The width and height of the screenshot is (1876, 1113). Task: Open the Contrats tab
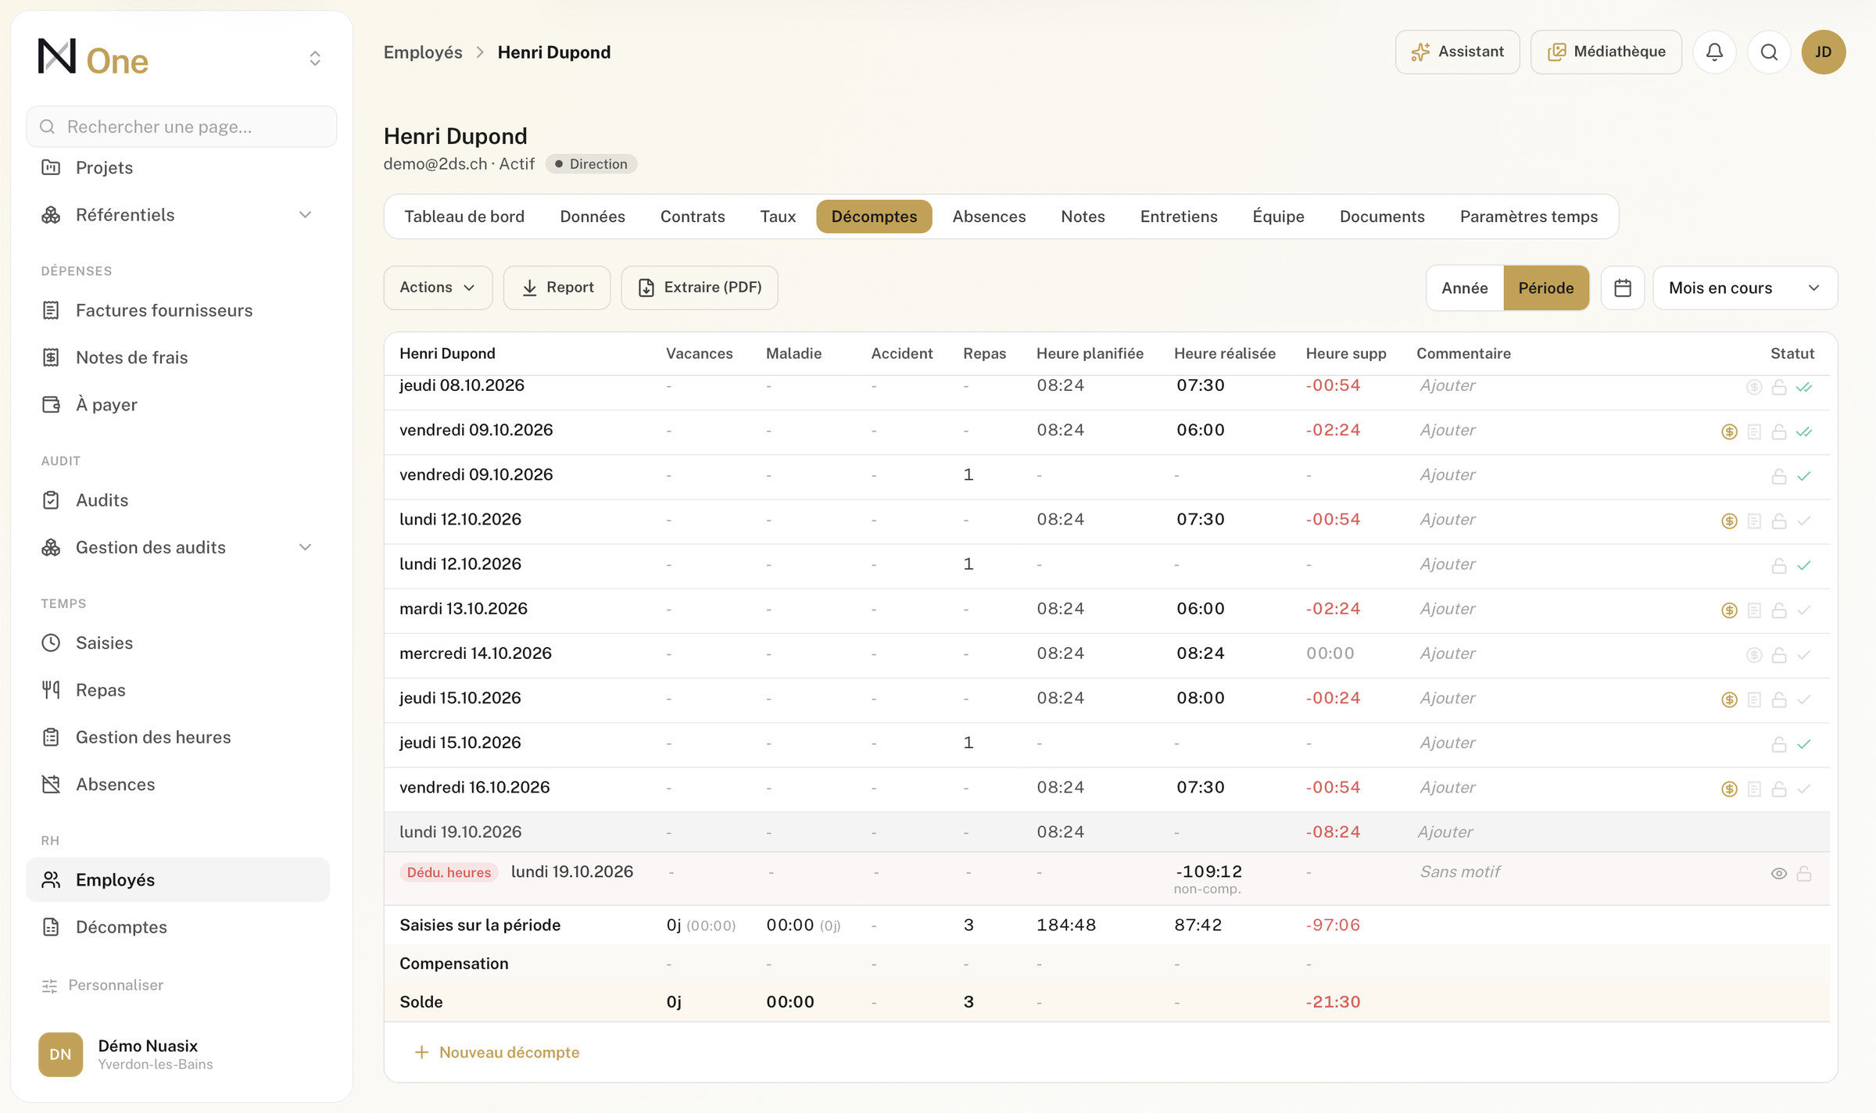tap(693, 217)
